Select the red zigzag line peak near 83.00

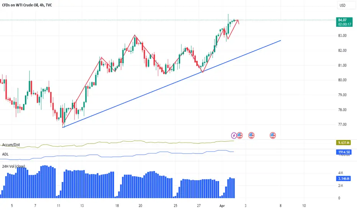pos(134,35)
